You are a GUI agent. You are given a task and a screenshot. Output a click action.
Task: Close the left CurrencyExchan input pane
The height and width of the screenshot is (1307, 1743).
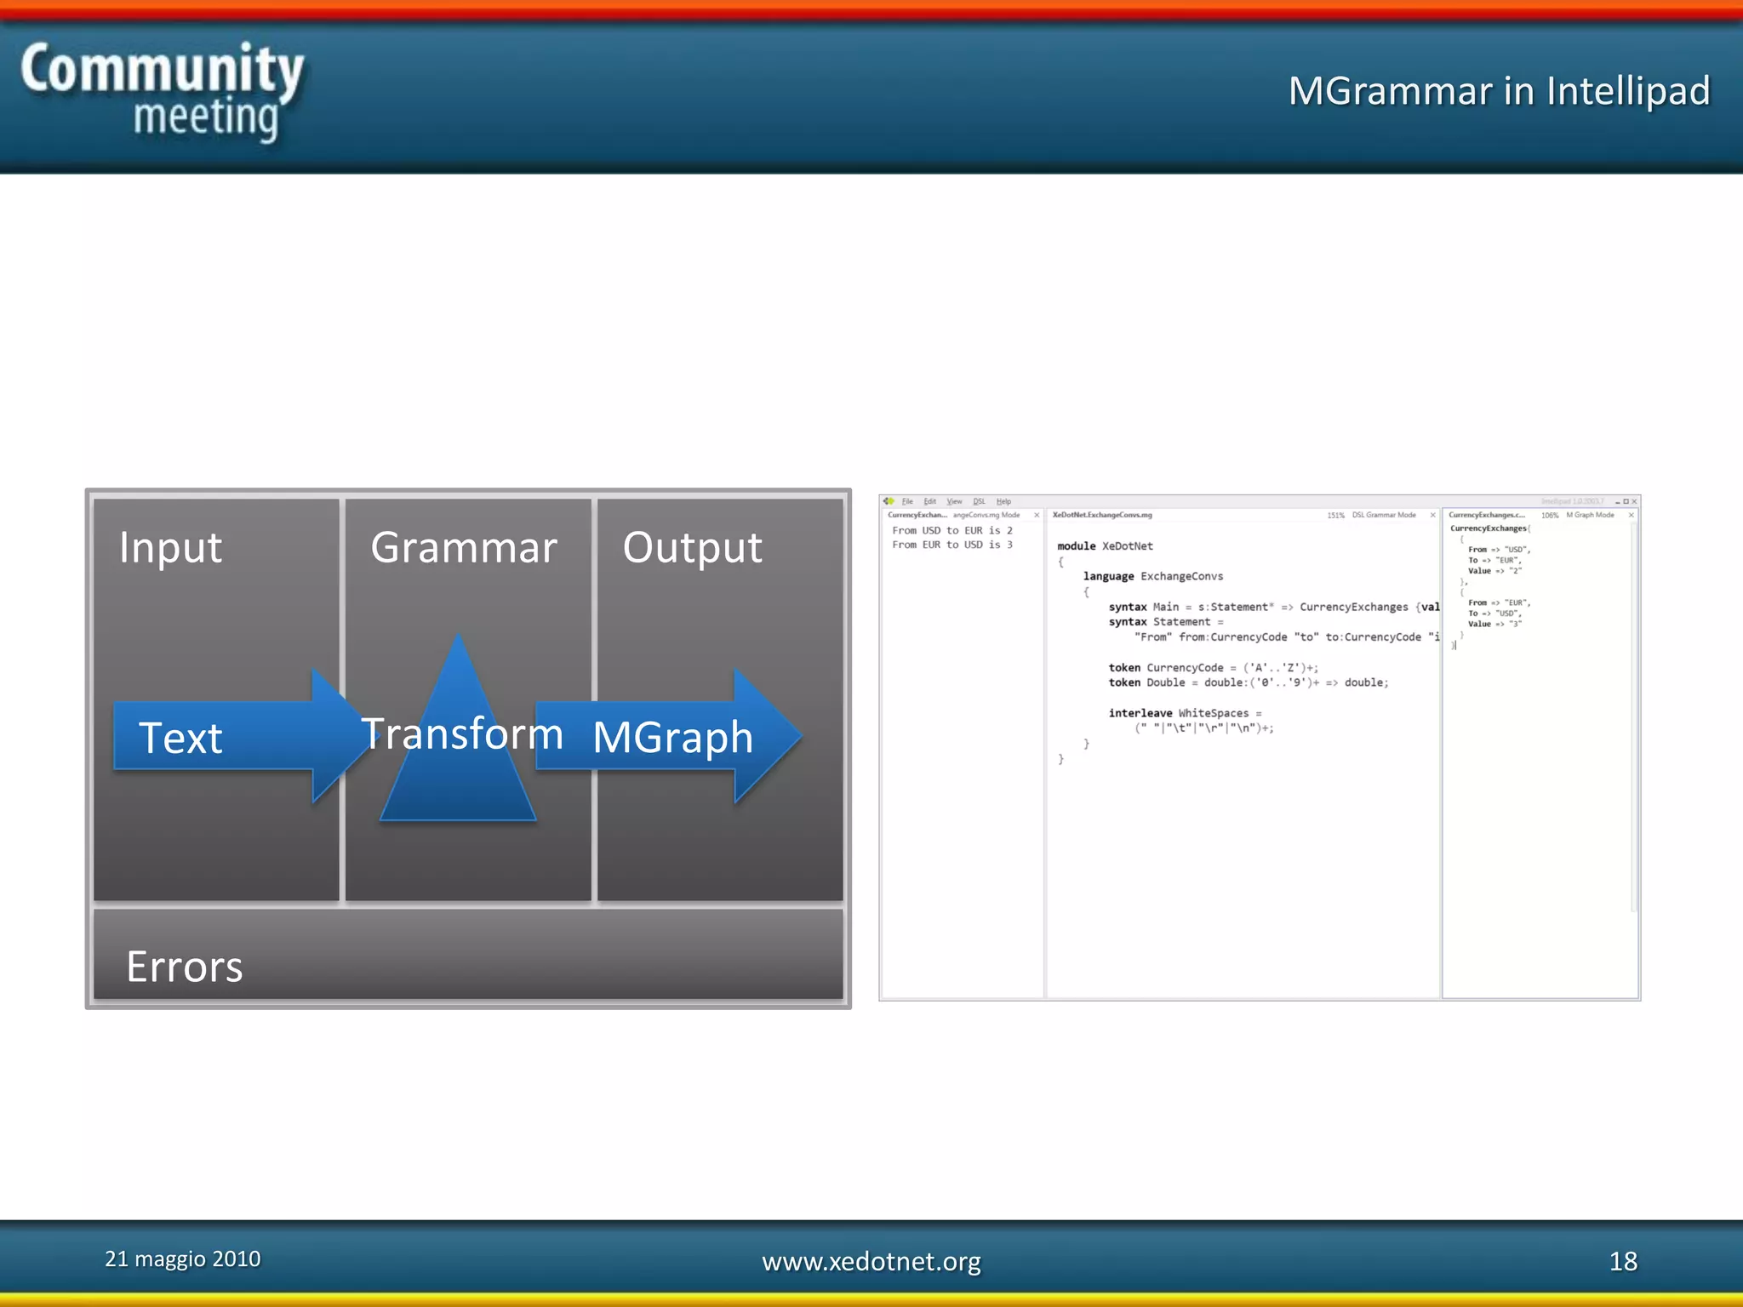[1037, 515]
